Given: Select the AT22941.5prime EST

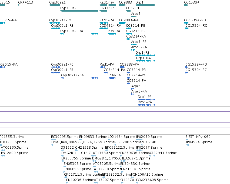Looking at the screenshot, I should (152, 156).
